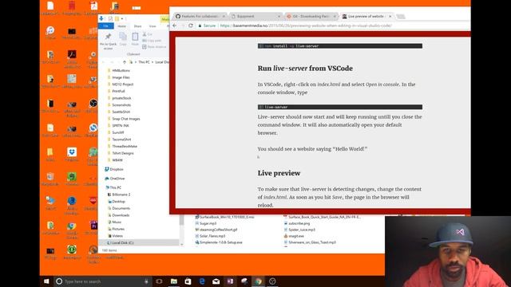Open Task View on the taskbar
Image resolution: width=511 pixels, height=287 pixels.
[159, 281]
